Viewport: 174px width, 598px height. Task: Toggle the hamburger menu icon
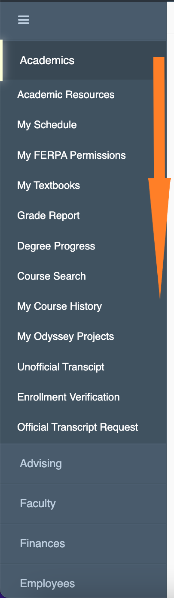tap(23, 20)
